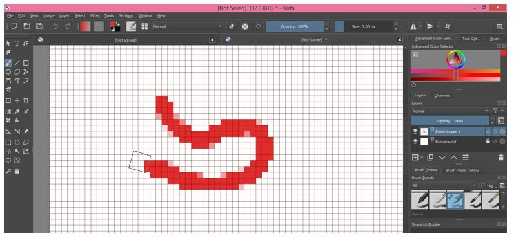Delete the layer with trash icon
The image size is (514, 238).
500,158
